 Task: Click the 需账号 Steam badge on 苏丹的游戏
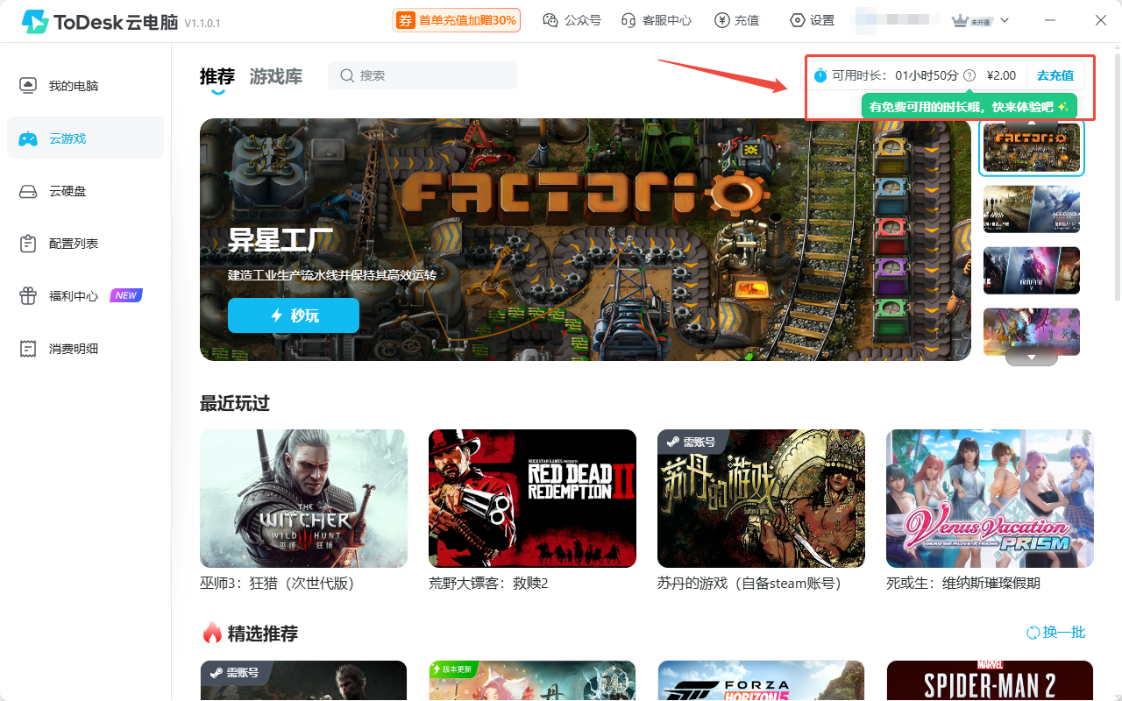click(692, 442)
